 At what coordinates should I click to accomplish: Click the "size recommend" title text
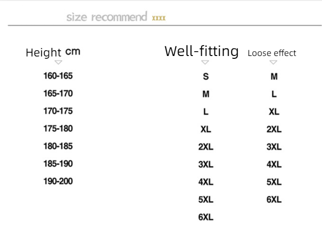pyautogui.click(x=107, y=18)
